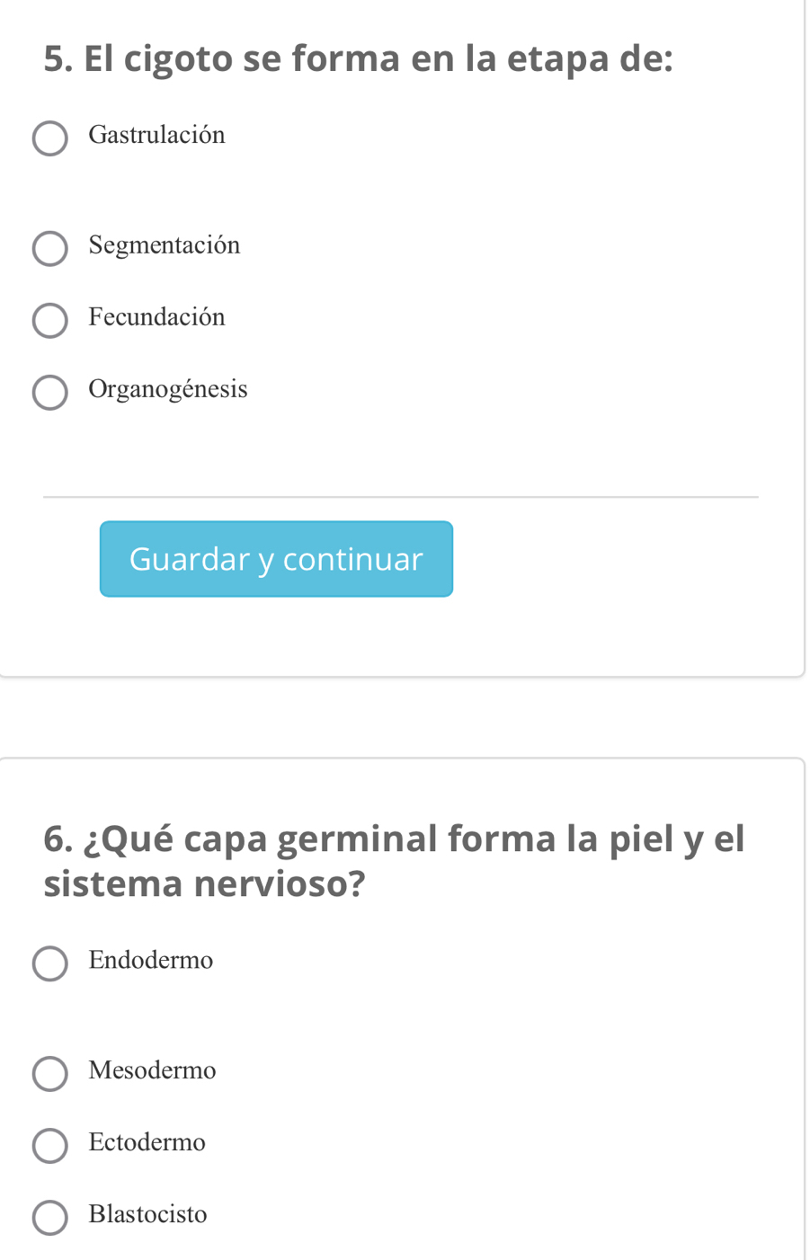Choose the Mesodermo radio option
Viewport: 810px width, 1260px height.
coord(50,1074)
